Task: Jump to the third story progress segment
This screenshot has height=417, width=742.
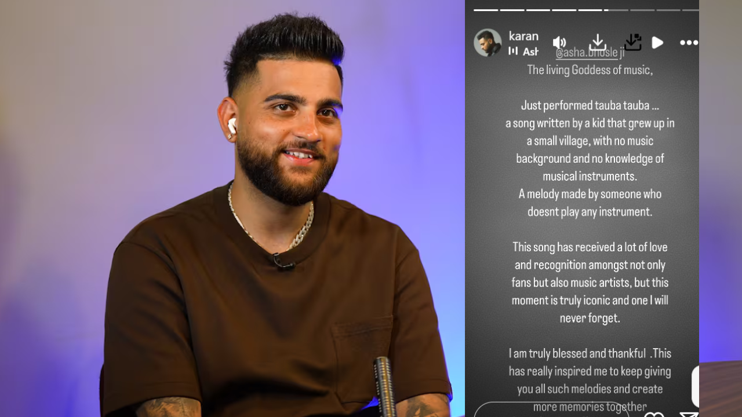Action: [538, 10]
